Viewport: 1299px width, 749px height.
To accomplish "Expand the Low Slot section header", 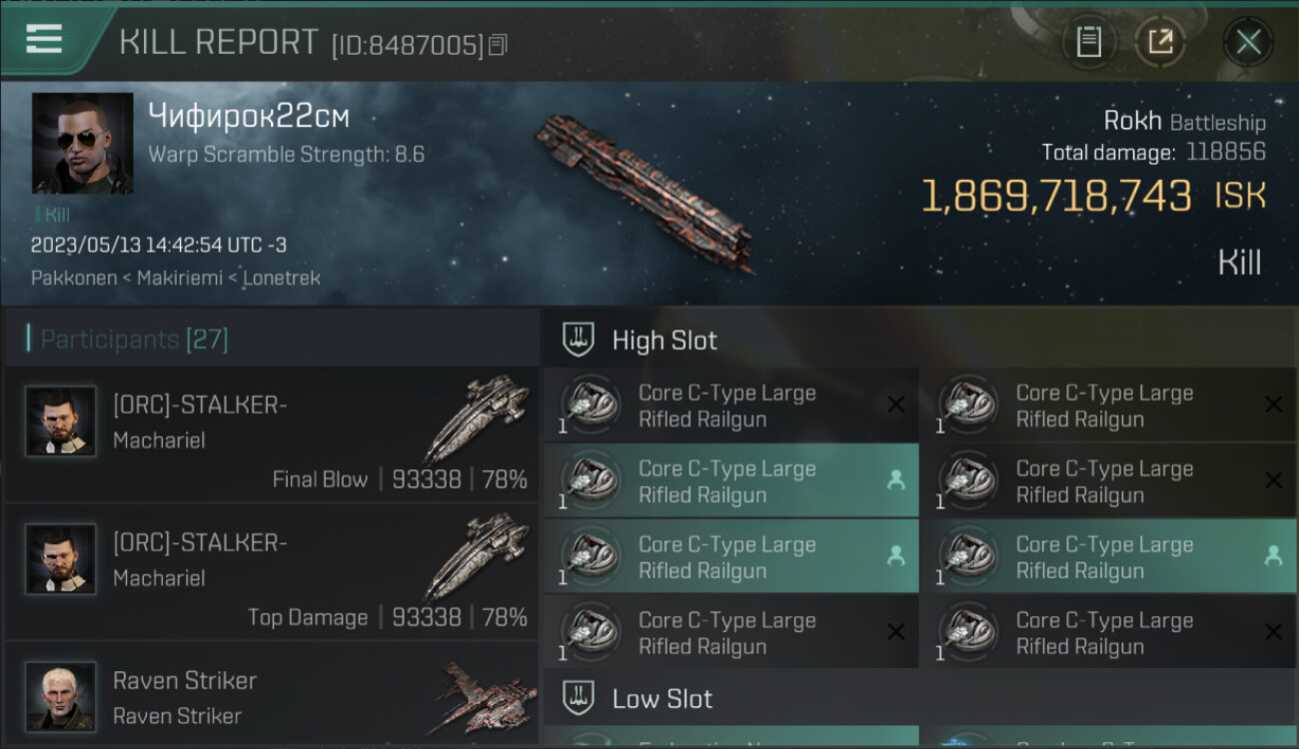I will 919,698.
